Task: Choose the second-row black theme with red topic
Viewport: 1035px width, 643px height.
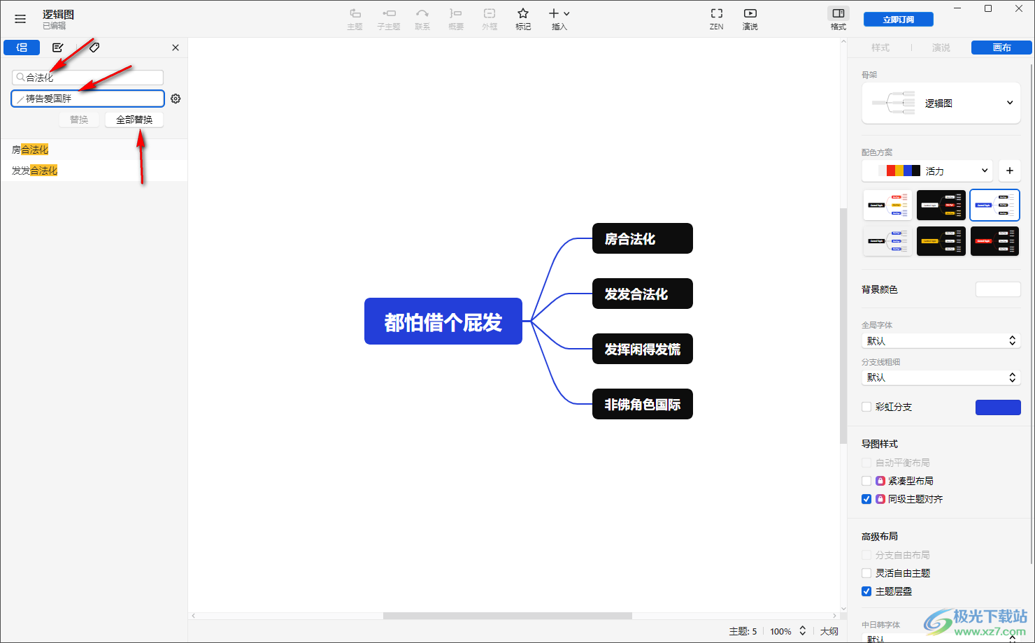Action: (994, 240)
